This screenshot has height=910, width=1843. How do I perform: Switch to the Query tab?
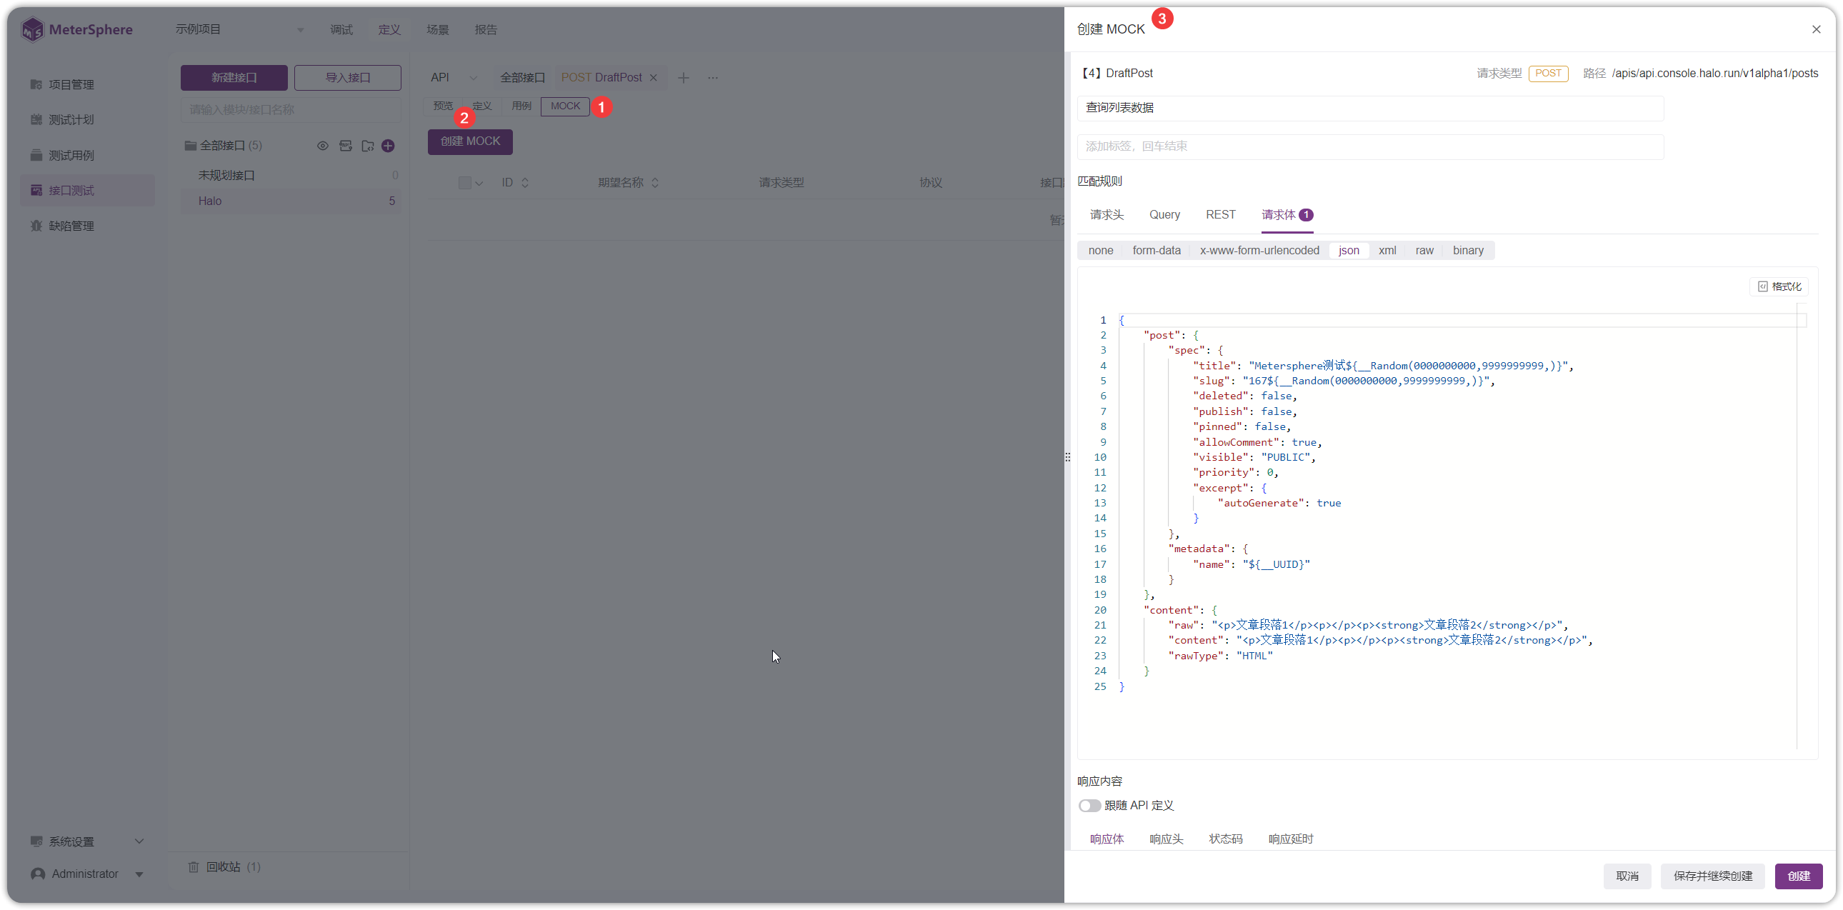pyautogui.click(x=1164, y=214)
